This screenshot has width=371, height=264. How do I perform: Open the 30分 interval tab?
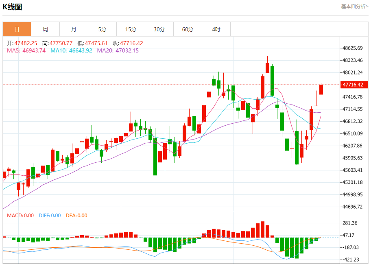click(159, 29)
